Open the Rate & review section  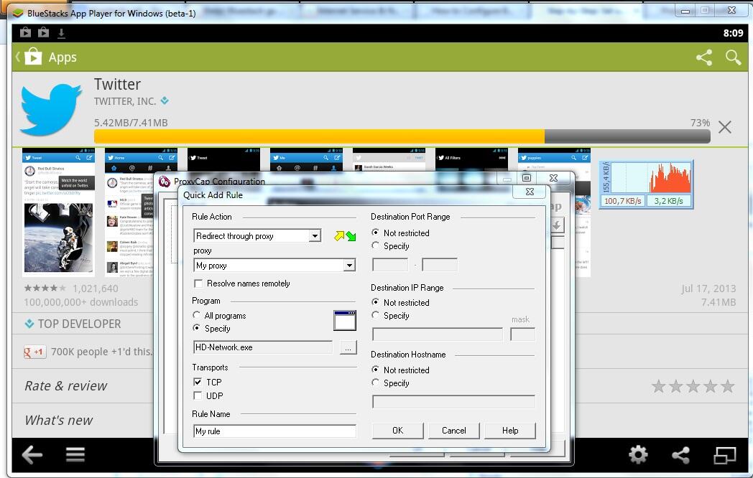66,386
